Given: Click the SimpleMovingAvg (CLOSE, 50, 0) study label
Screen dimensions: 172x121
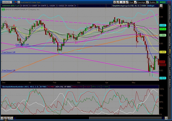Looking at the screenshot, I should 126,6.
